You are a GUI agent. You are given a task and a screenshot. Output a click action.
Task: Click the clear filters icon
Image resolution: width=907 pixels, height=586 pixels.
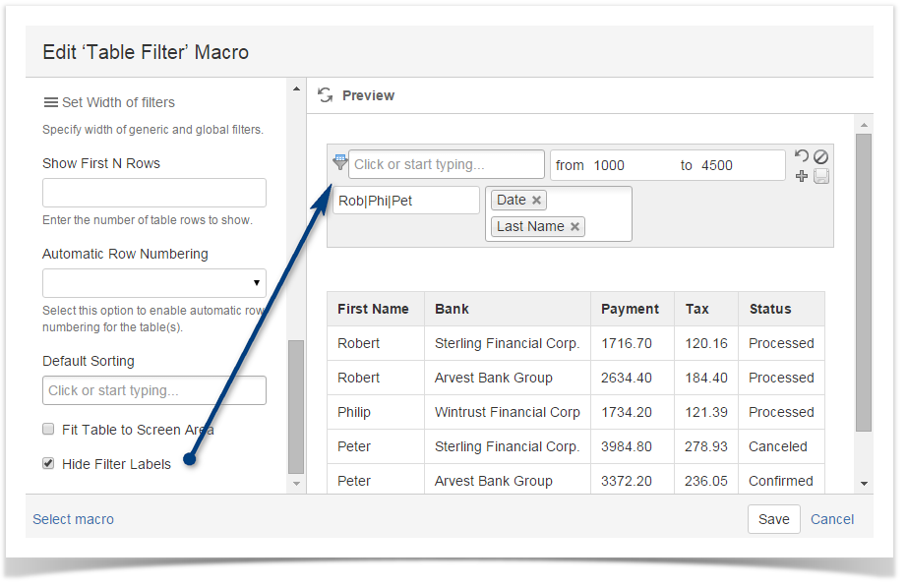click(820, 155)
